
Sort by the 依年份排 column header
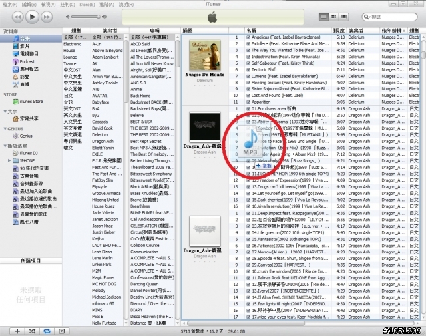point(393,30)
